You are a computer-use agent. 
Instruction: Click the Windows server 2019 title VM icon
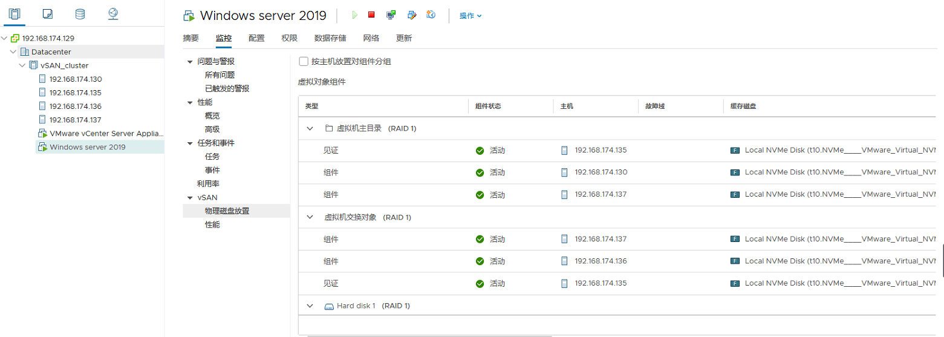coord(189,16)
